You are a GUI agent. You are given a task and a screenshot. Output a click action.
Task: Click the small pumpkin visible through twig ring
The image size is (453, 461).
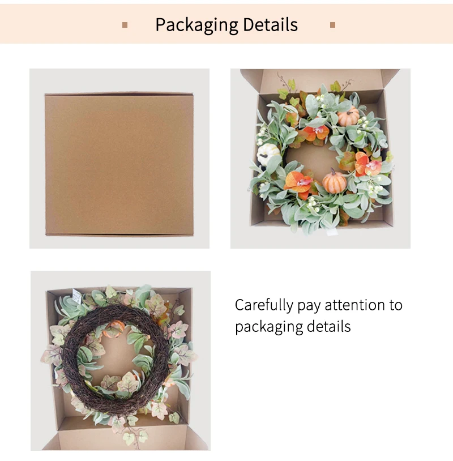coord(114,329)
